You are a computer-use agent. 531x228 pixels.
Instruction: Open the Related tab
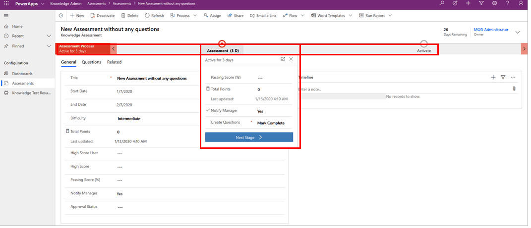(114, 62)
